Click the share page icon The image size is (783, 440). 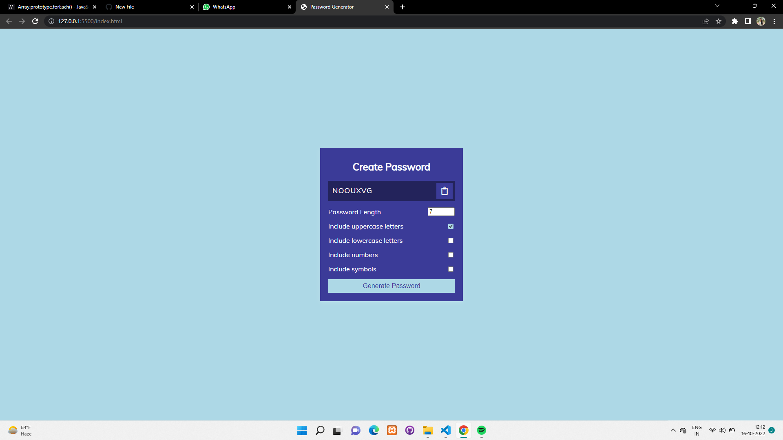pyautogui.click(x=705, y=21)
